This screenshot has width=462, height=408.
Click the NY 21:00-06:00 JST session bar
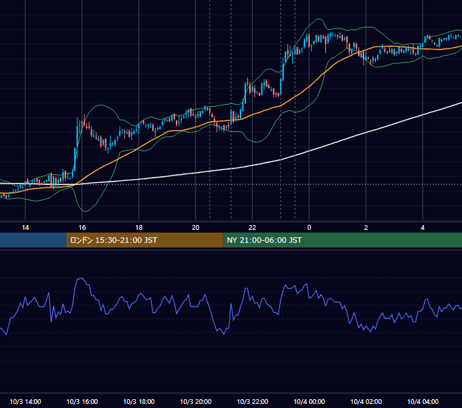pyautogui.click(x=342, y=240)
